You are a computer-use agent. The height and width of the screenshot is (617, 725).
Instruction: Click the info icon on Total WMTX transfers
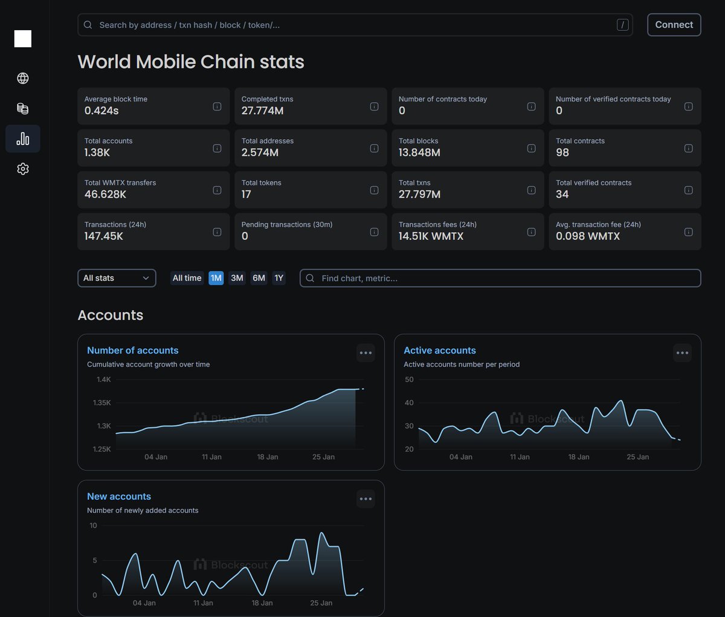click(217, 190)
